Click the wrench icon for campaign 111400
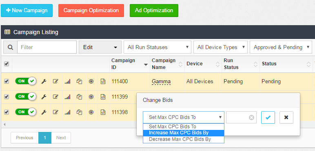 pos(44,81)
